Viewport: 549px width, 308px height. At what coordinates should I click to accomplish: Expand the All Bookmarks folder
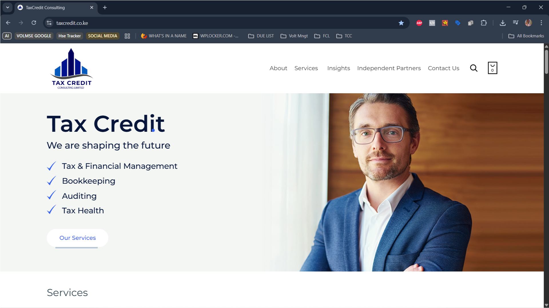(526, 36)
